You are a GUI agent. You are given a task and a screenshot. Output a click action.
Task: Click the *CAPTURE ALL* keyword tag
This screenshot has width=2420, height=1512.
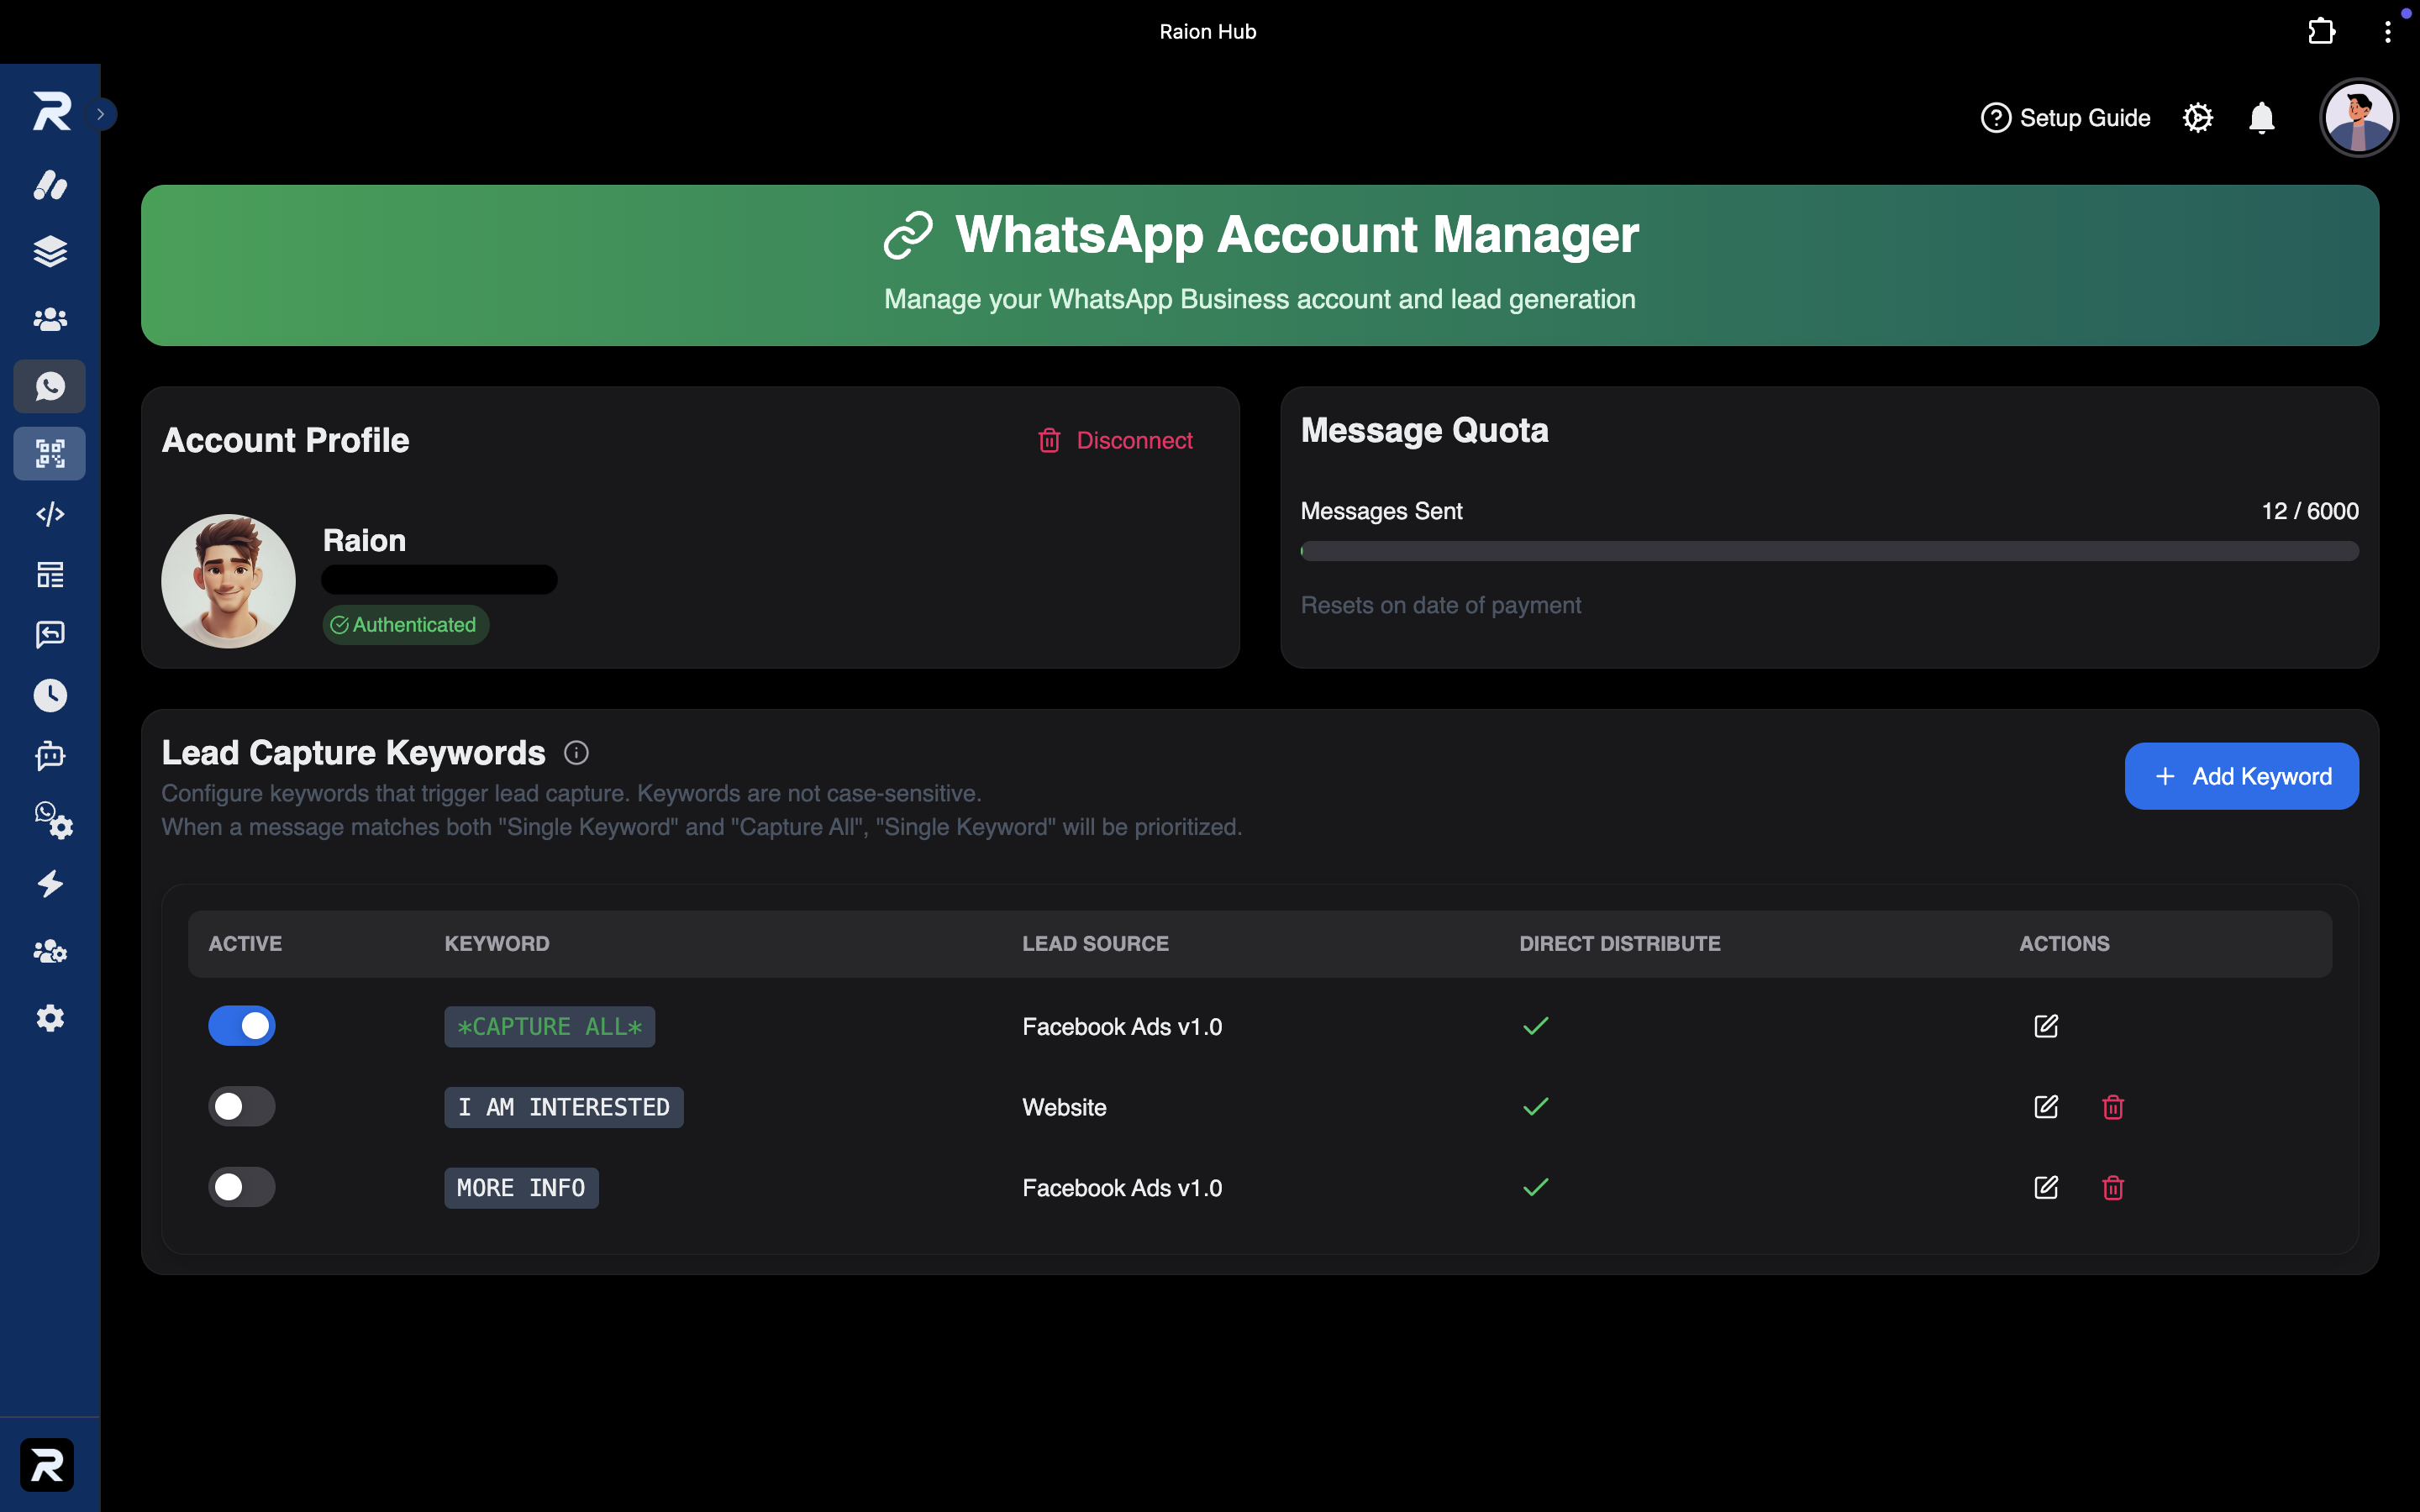coord(549,1027)
